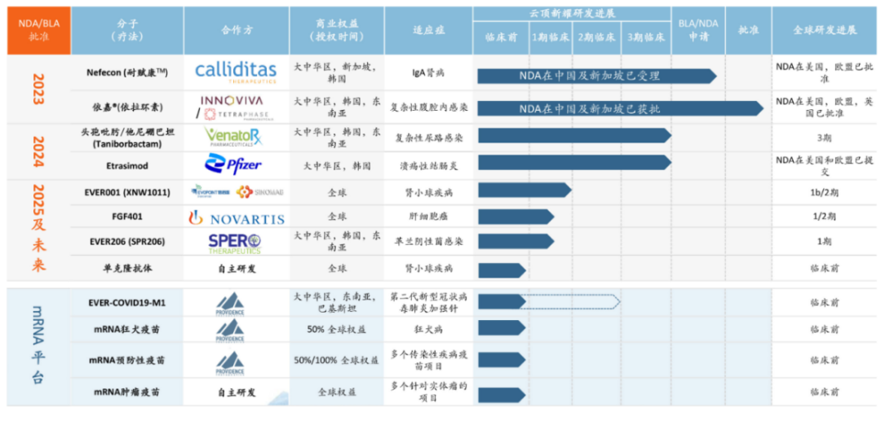Click the FGF401 row progress bar

click(514, 217)
